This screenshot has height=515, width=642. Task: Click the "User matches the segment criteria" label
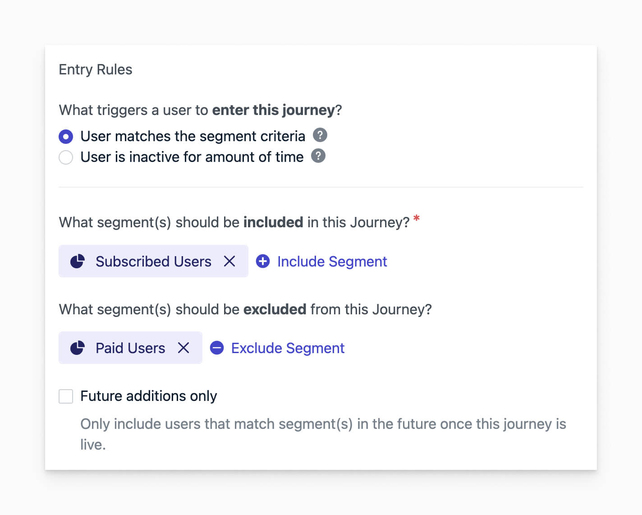click(193, 136)
